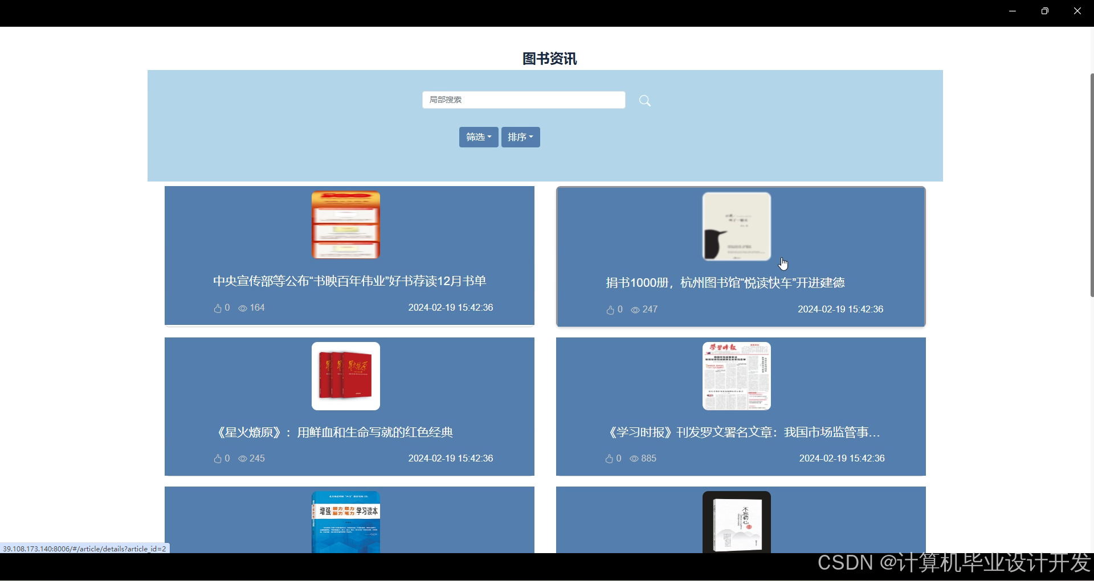Screen dimensions: 1094x581
Task: Click the 图书资讯 page heading
Action: tap(550, 59)
